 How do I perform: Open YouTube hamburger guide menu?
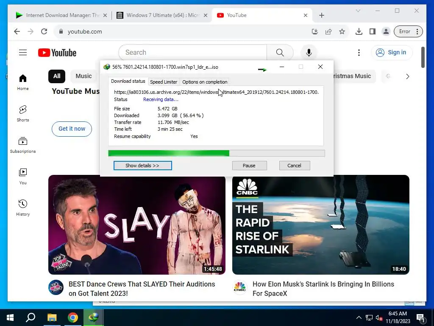[x=23, y=52]
